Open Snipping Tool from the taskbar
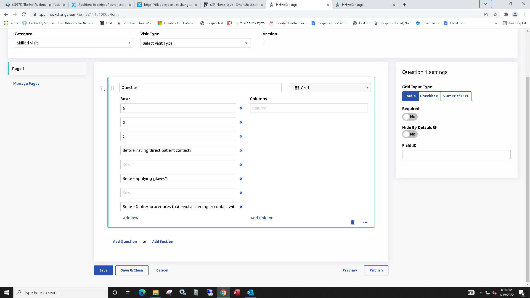 pos(169,292)
